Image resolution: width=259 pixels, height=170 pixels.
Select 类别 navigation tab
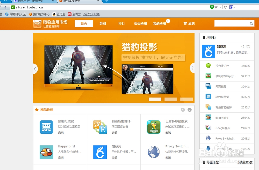point(103,24)
